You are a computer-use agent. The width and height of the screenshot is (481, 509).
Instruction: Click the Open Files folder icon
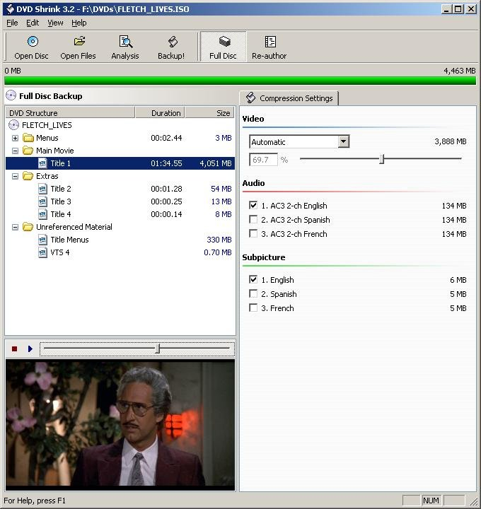79,42
